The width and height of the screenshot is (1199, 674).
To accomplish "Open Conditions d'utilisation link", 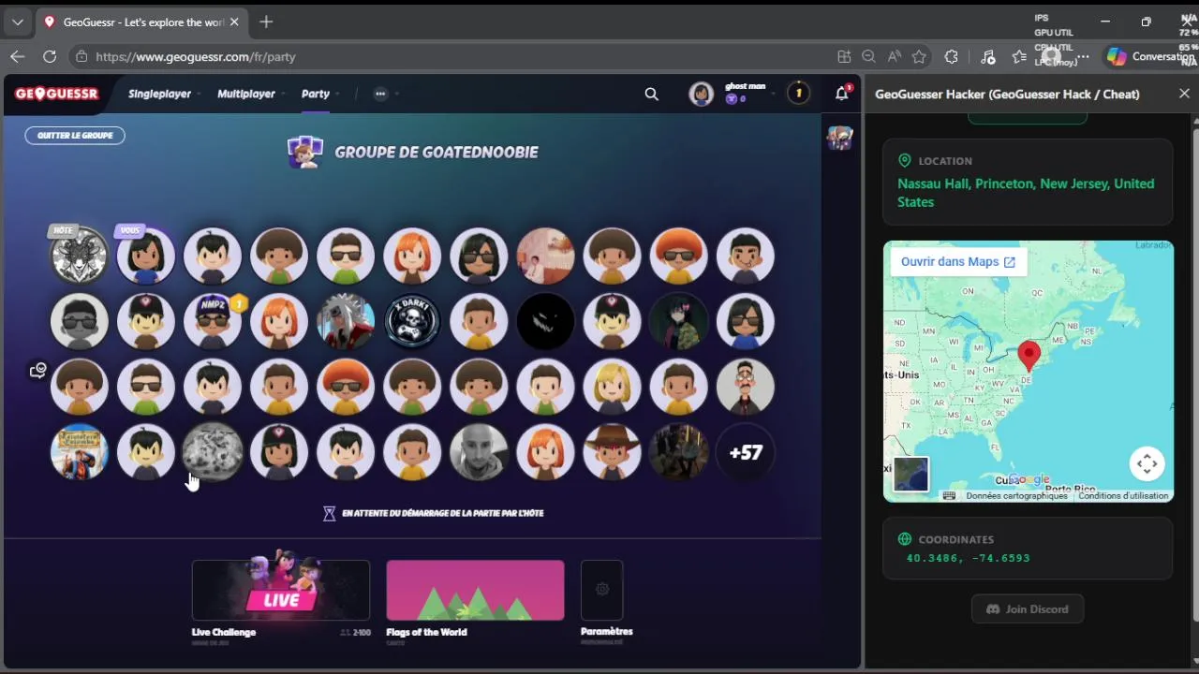I will pos(1123,496).
